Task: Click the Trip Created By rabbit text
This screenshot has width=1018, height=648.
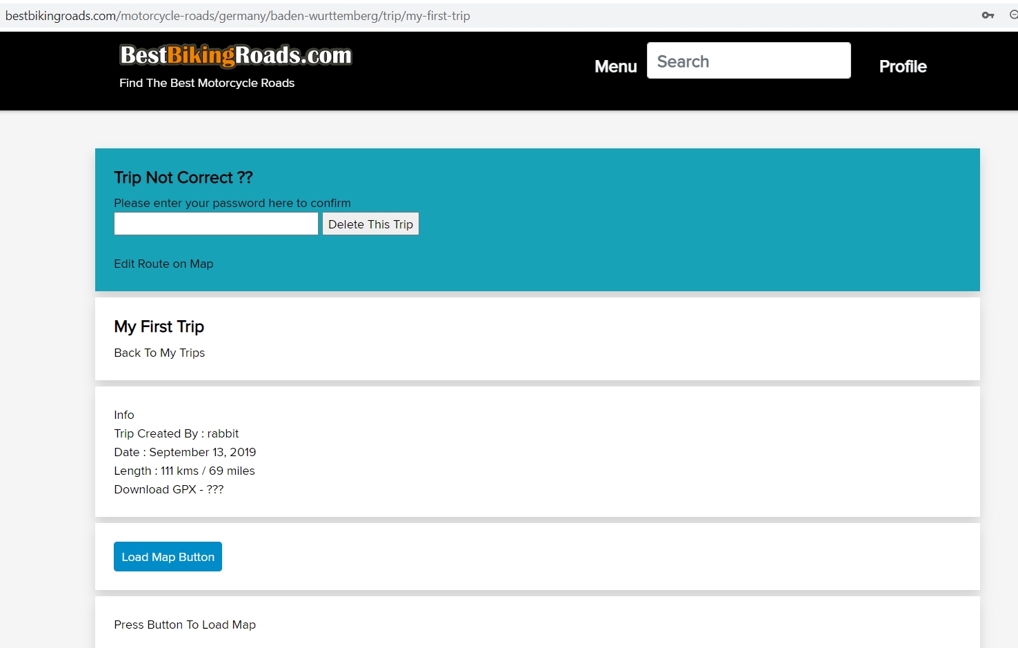Action: [x=176, y=433]
